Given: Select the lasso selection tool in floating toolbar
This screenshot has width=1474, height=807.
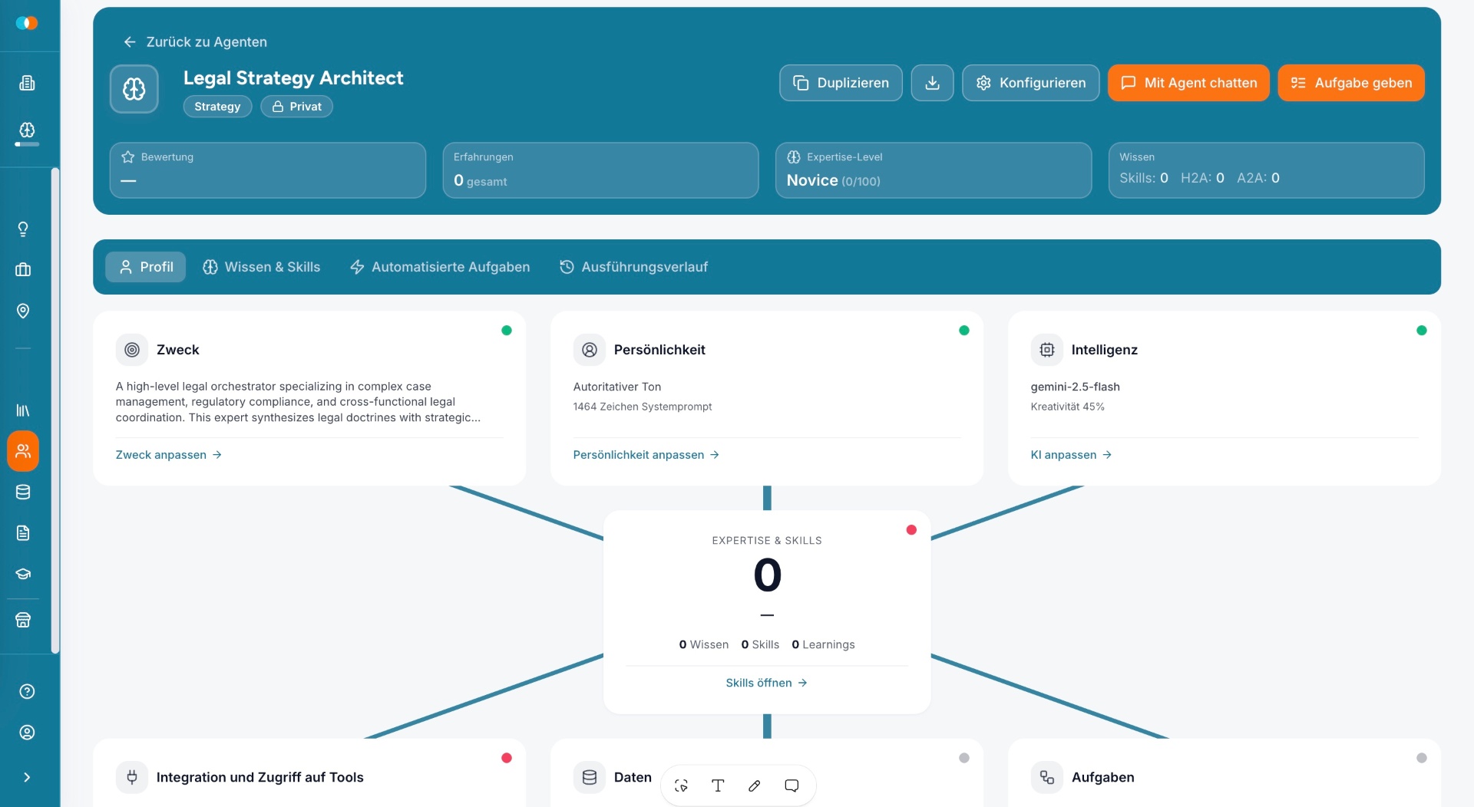Looking at the screenshot, I should click(x=681, y=786).
